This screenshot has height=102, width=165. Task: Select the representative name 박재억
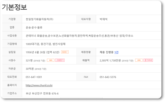[x=104, y=19]
